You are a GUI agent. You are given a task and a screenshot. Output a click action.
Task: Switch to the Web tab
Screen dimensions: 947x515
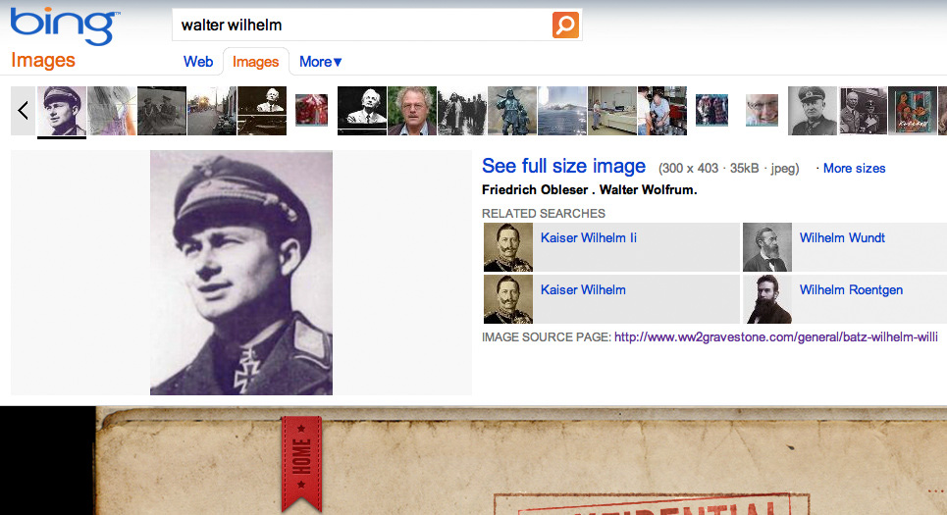(x=198, y=62)
